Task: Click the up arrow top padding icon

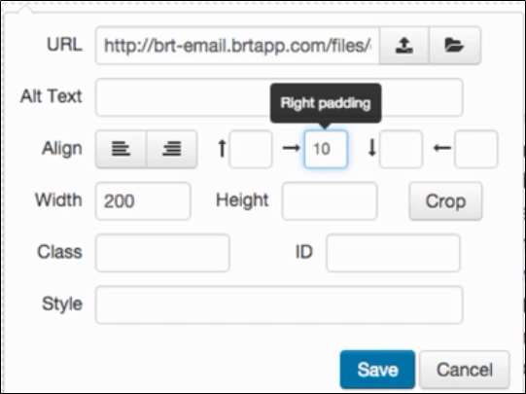Action: [x=222, y=148]
